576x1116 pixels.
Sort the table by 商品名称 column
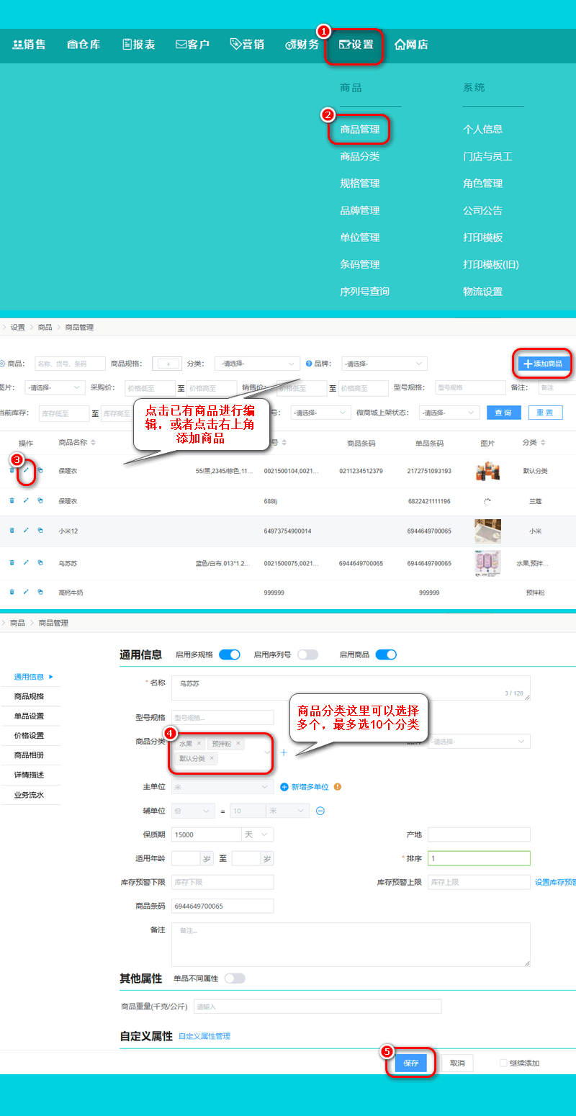[x=92, y=443]
